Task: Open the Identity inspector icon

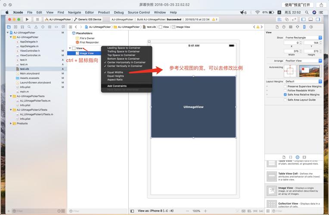Action: 291,27
